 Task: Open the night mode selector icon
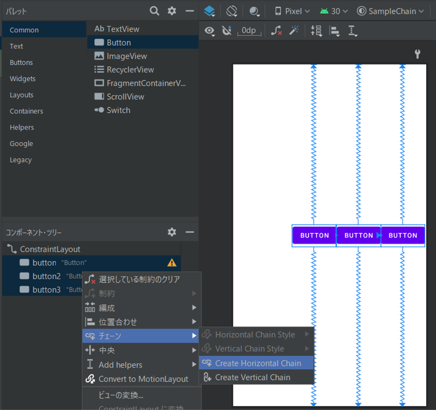[x=254, y=12]
